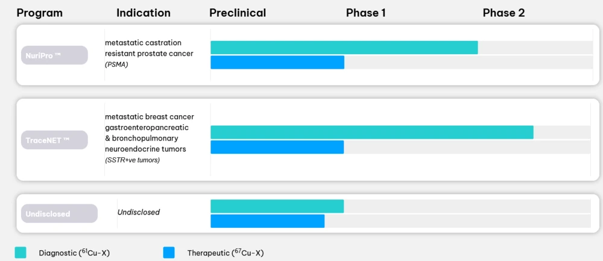Click the Undisclosed program pill button
This screenshot has width=603, height=261.
coord(59,213)
